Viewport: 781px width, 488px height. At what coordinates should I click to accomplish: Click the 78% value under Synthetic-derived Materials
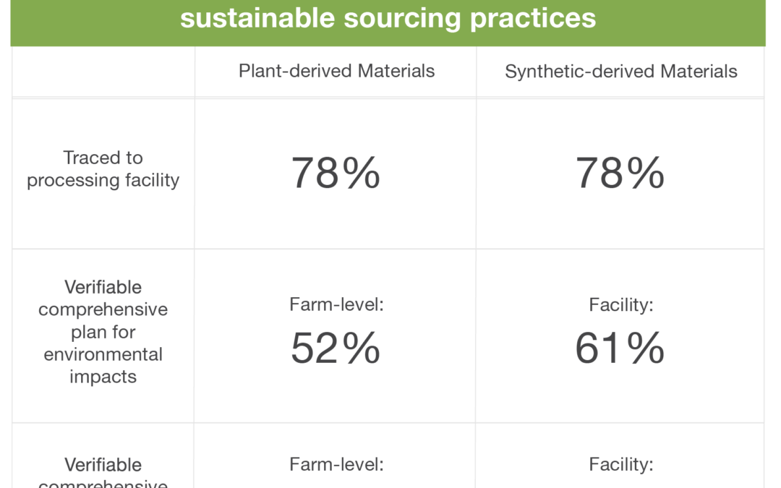coord(620,173)
